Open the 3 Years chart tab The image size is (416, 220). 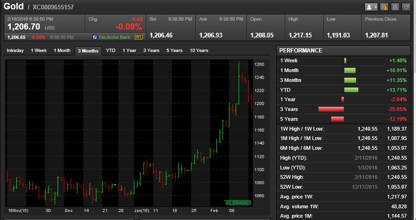(151, 51)
